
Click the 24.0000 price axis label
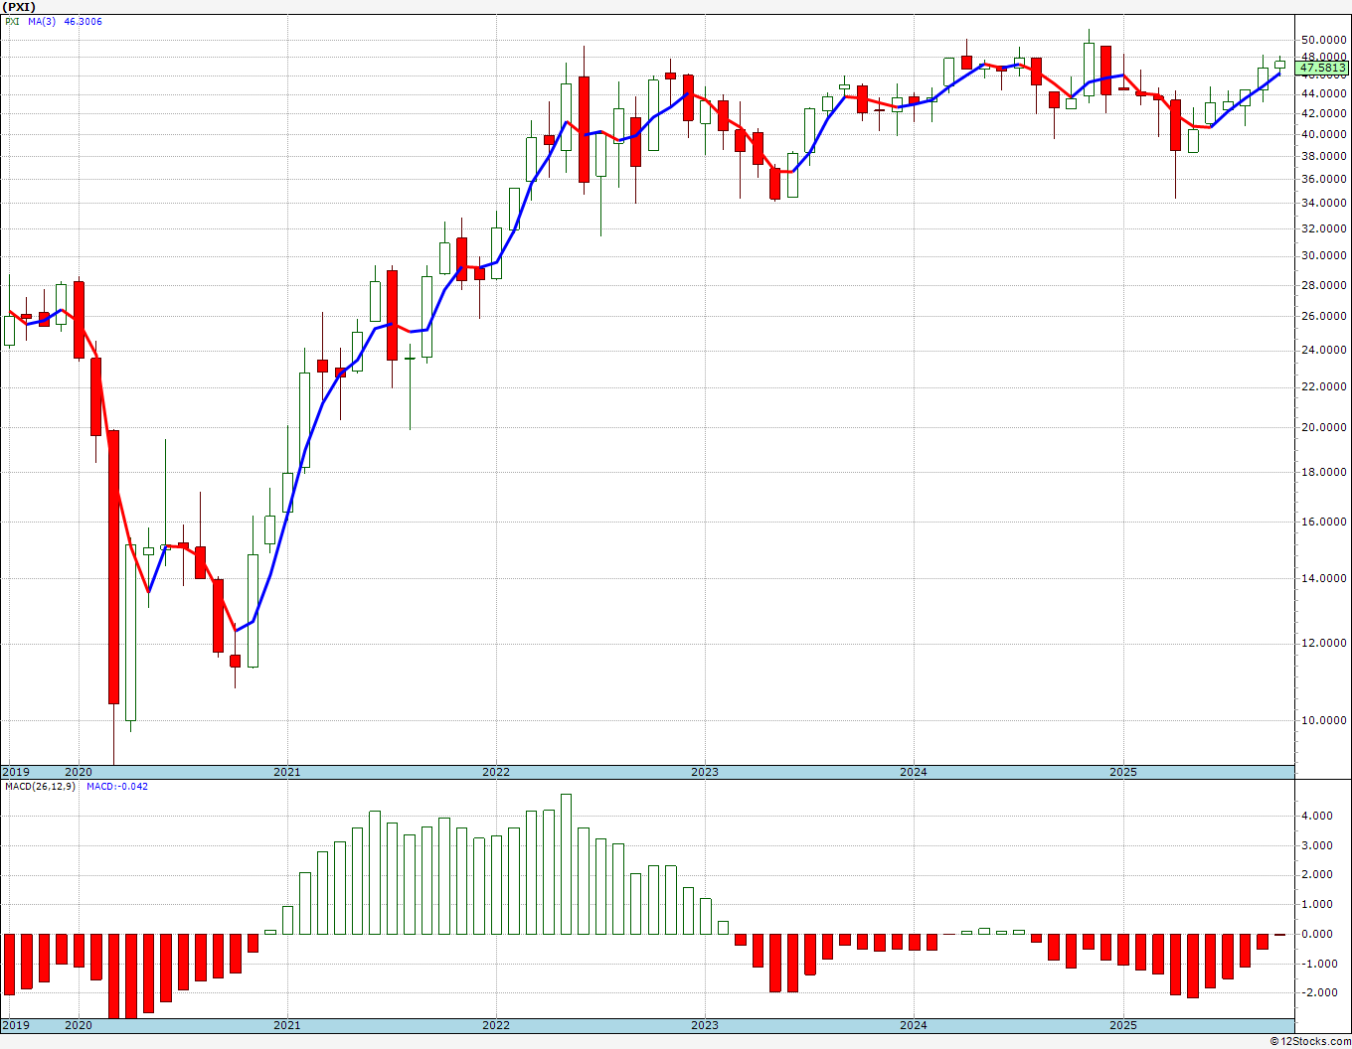pyautogui.click(x=1323, y=350)
